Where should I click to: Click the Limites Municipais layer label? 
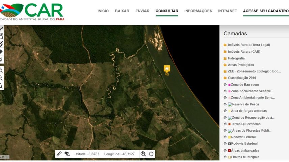click(x=245, y=157)
